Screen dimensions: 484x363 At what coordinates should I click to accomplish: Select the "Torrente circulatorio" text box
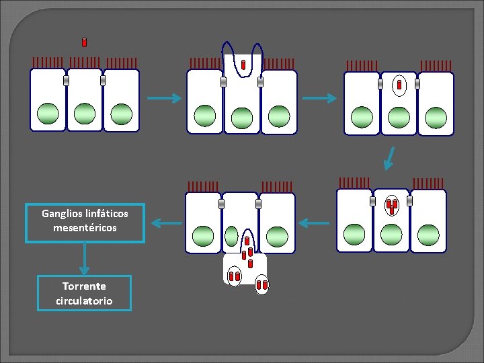click(84, 293)
